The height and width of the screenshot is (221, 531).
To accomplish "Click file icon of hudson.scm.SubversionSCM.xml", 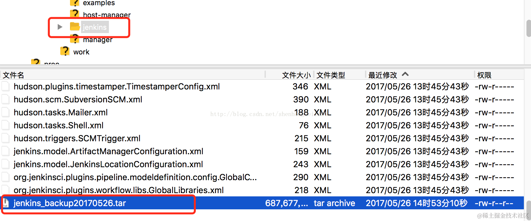I will point(6,99).
